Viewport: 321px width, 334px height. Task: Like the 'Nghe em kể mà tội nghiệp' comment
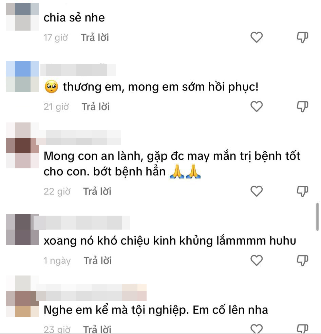257,329
